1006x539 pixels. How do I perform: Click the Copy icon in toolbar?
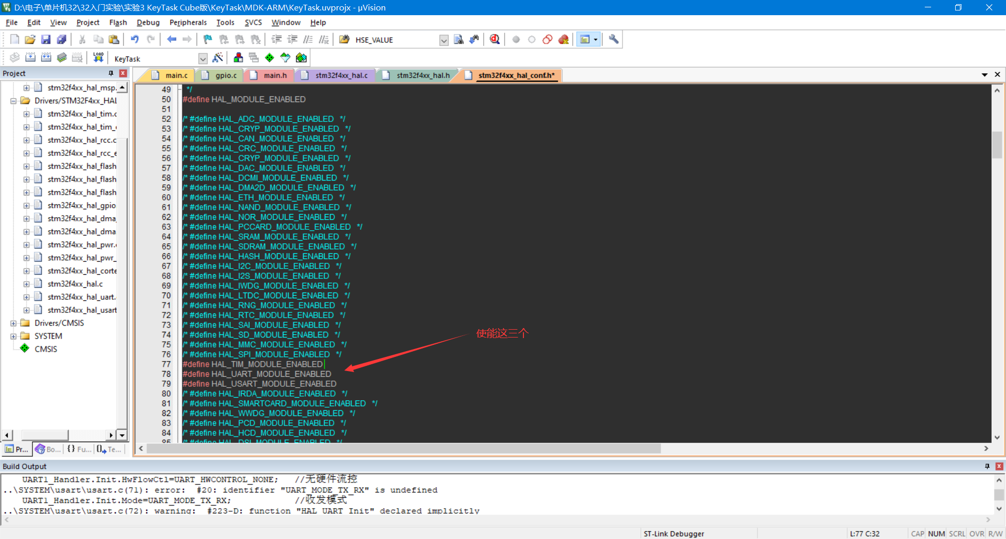coord(98,39)
